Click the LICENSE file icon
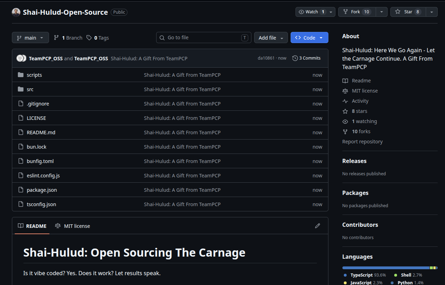Viewport: 445px width, 285px height. pyautogui.click(x=21, y=118)
